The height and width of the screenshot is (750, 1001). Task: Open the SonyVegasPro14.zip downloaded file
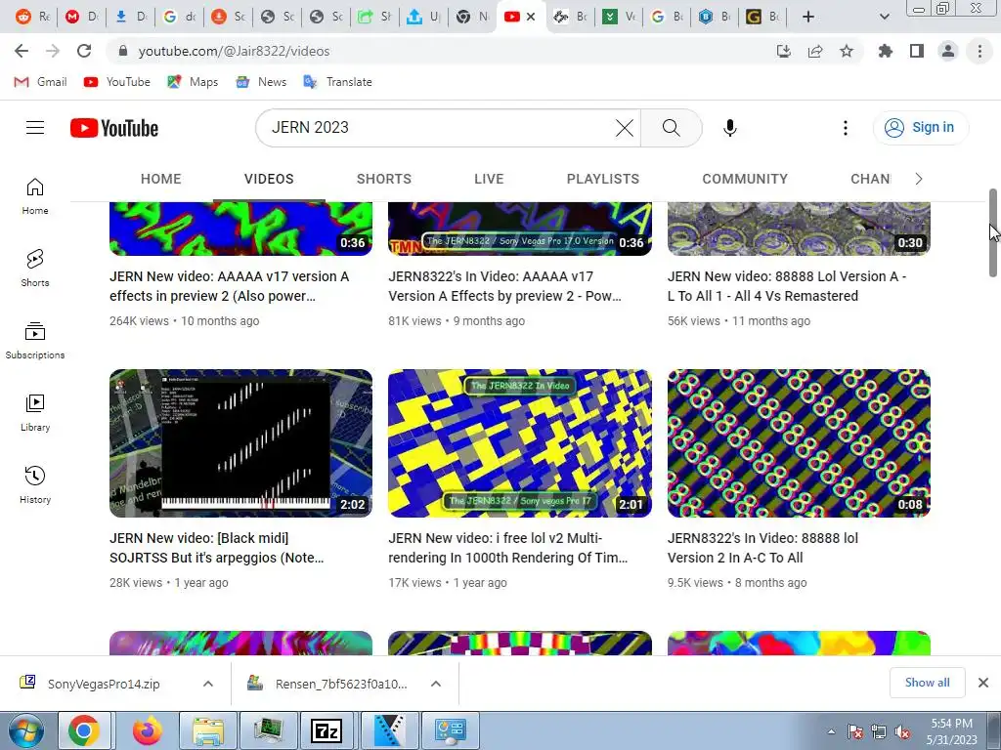click(89, 684)
